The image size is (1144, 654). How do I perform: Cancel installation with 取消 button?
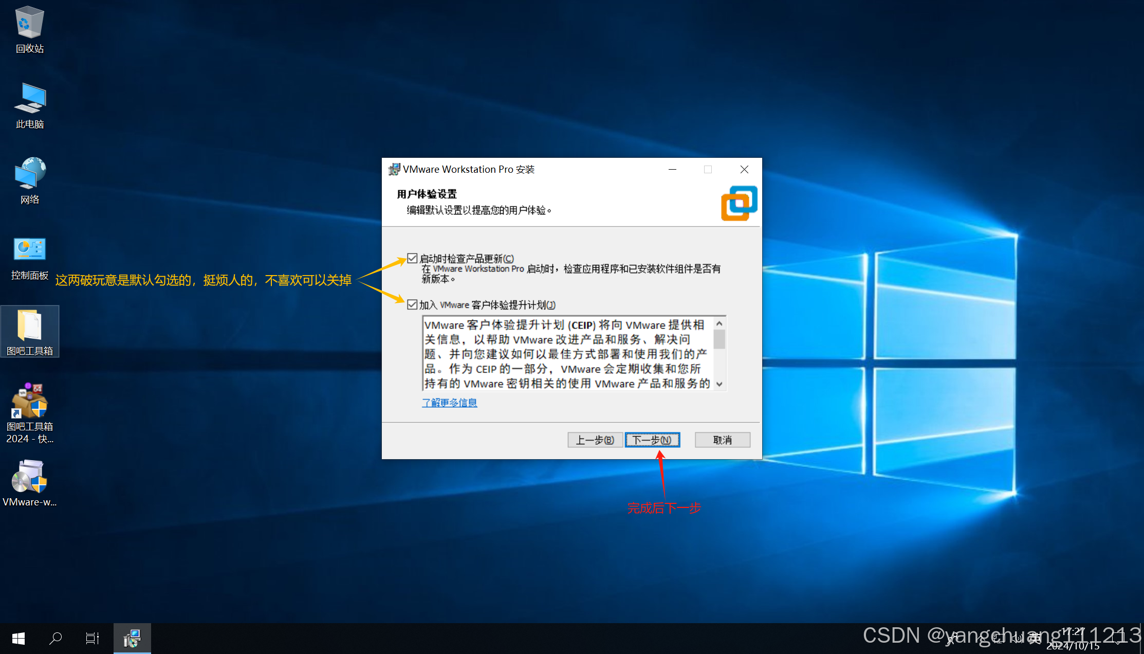723,440
